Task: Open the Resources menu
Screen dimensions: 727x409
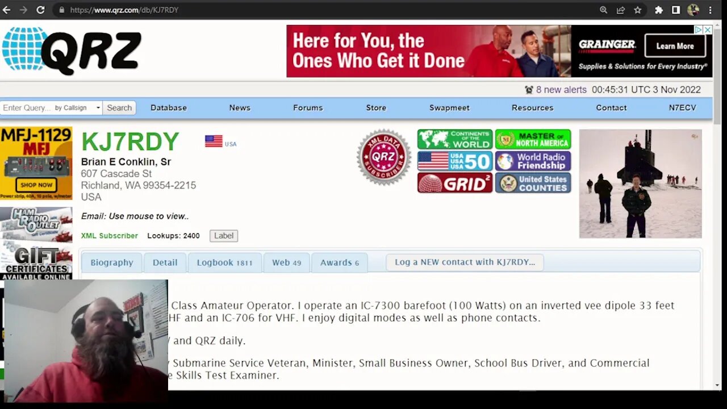Action: pyautogui.click(x=532, y=107)
